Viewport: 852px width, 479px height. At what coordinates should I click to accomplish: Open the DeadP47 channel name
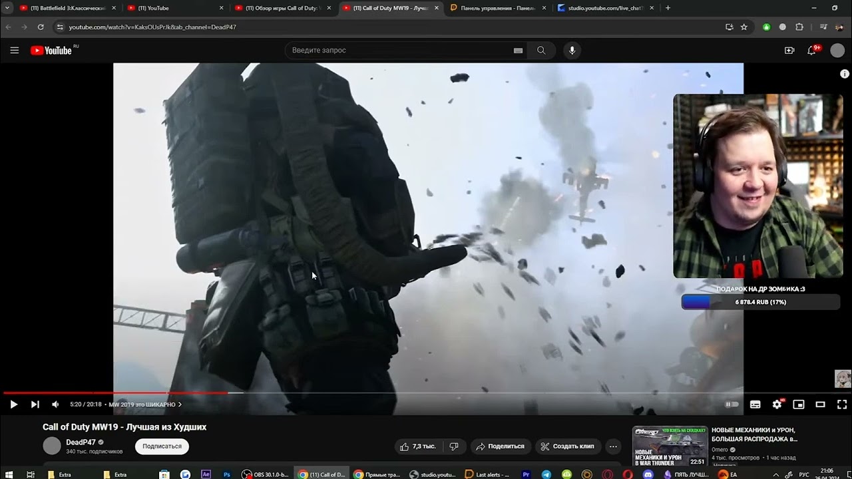[81, 442]
